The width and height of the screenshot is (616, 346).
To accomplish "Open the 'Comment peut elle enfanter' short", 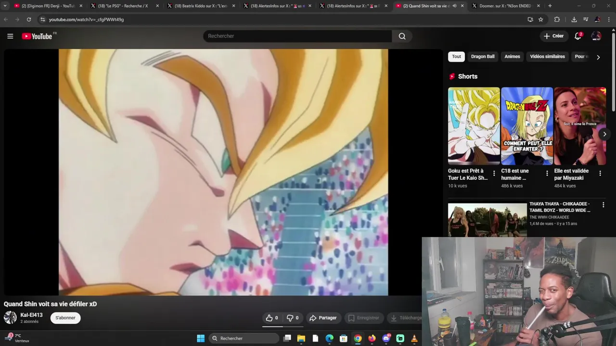I will click(x=527, y=126).
